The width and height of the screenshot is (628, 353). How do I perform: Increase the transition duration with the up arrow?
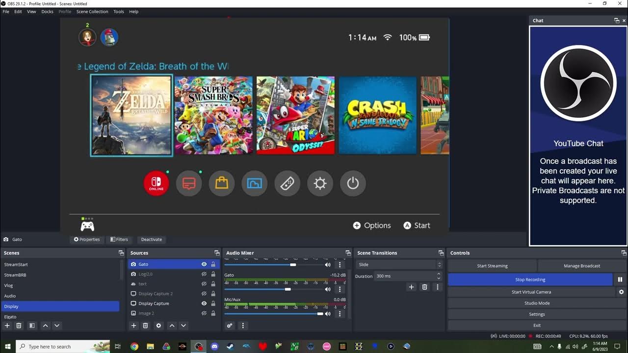coord(439,274)
